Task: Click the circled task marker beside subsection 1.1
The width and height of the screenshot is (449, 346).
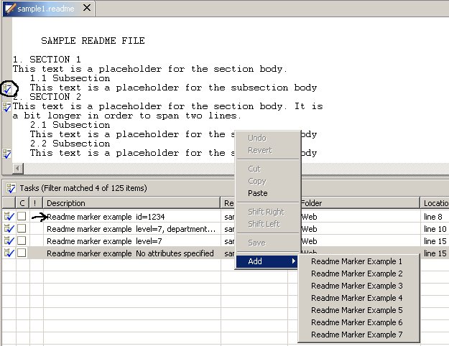Action: [7, 88]
